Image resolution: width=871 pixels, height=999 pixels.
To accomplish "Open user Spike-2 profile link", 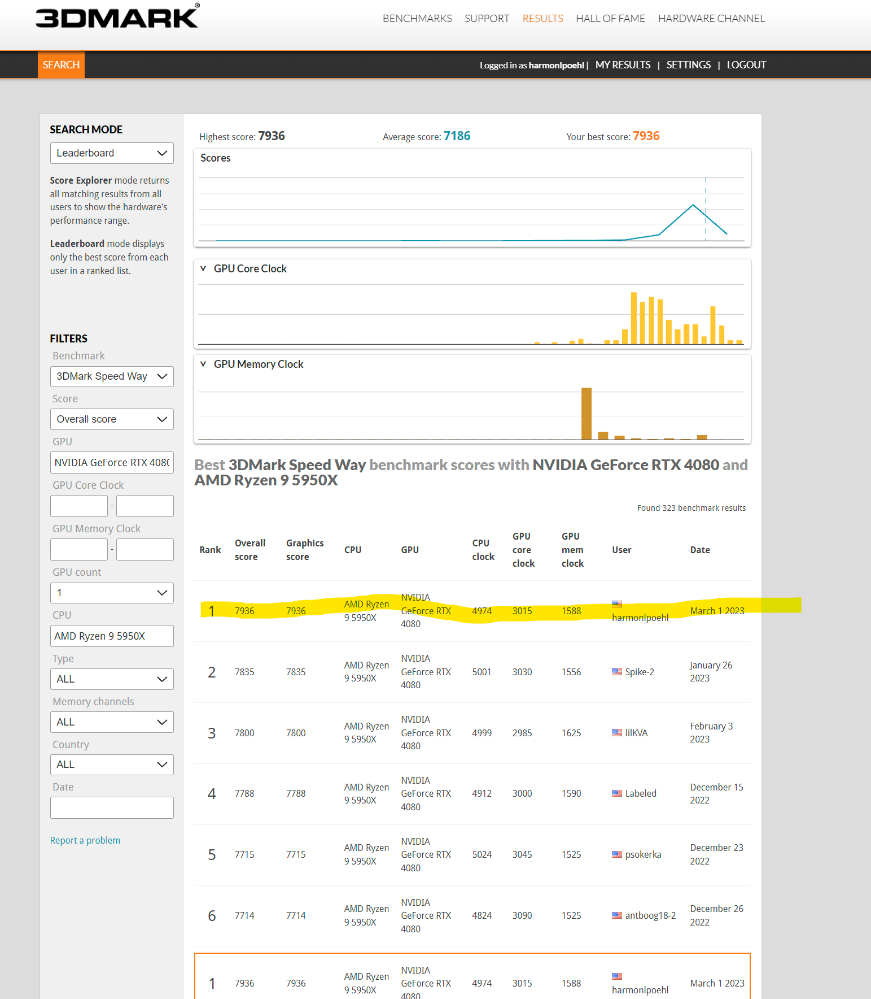I will [x=640, y=672].
